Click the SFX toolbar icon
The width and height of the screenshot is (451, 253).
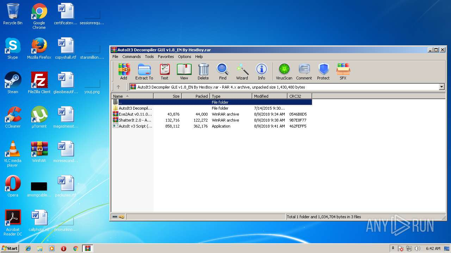coord(343,72)
